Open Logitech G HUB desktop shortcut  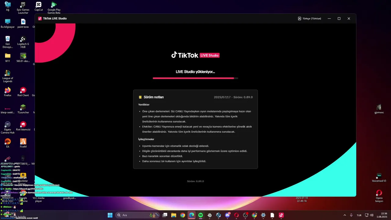(x=23, y=42)
